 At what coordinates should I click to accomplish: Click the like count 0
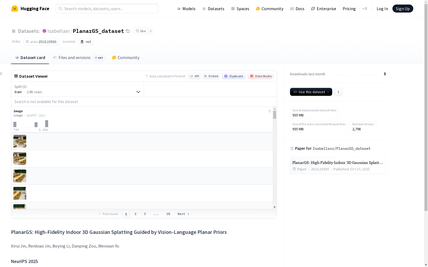pos(151,31)
